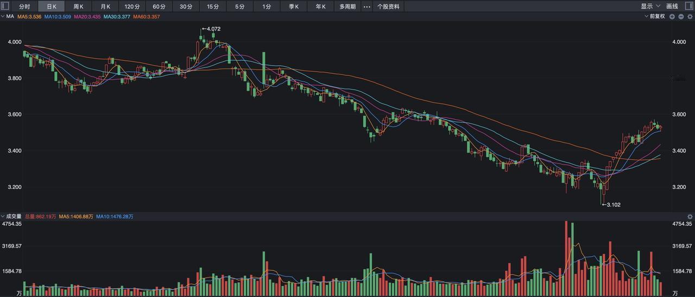Click the right volume axis 1584.78 label
This screenshot has height=297, width=695.
pyautogui.click(x=682, y=271)
